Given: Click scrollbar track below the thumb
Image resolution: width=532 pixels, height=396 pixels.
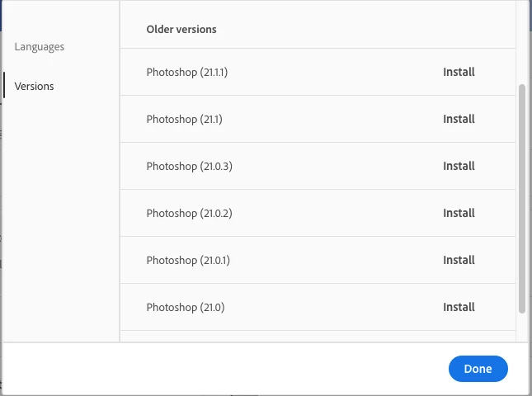Looking at the screenshot, I should pyautogui.click(x=521, y=327).
